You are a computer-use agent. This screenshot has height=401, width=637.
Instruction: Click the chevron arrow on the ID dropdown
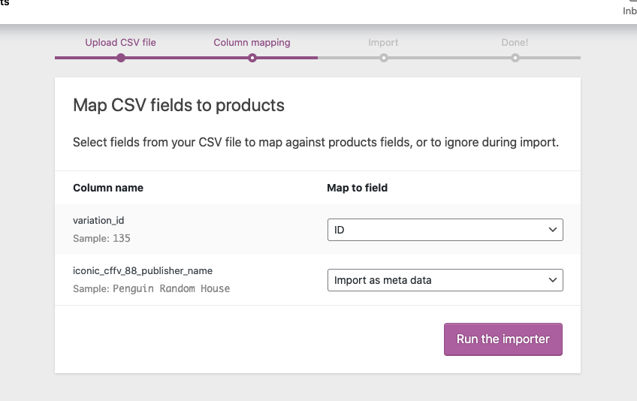pyautogui.click(x=553, y=230)
